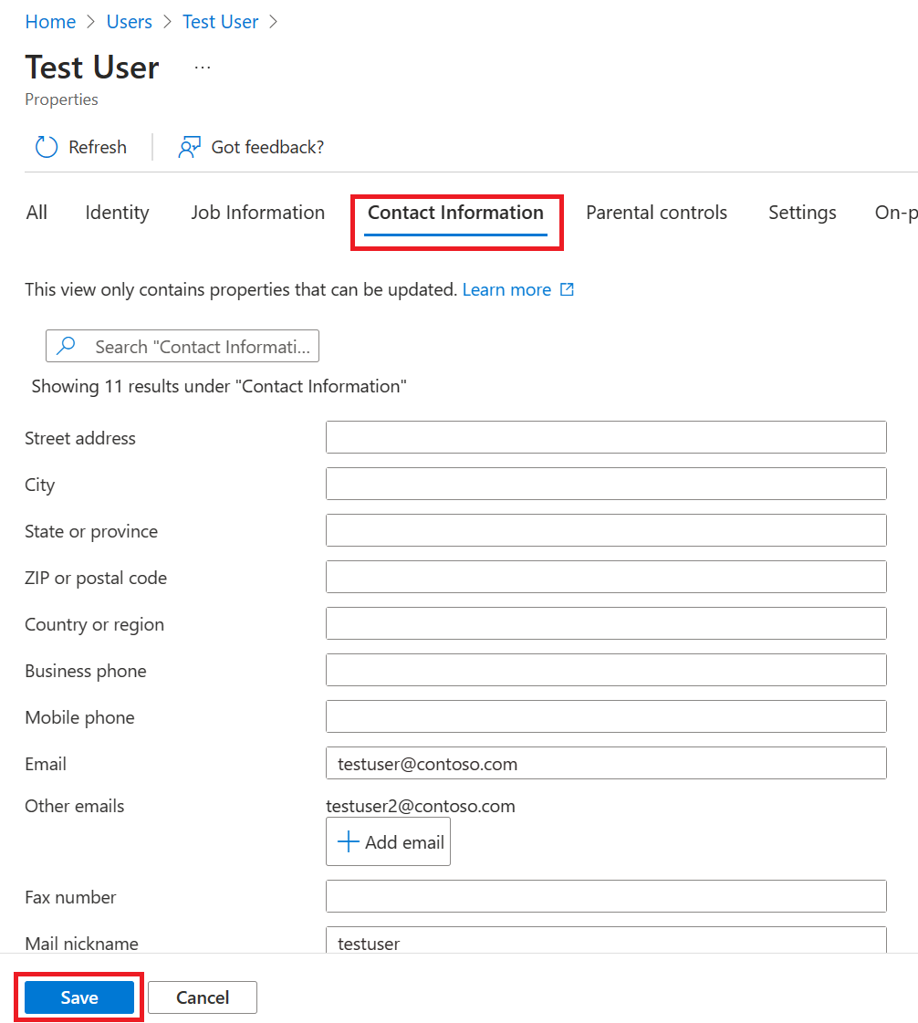Navigate to Users in the breadcrumb
This screenshot has height=1023, width=918.
(x=130, y=22)
